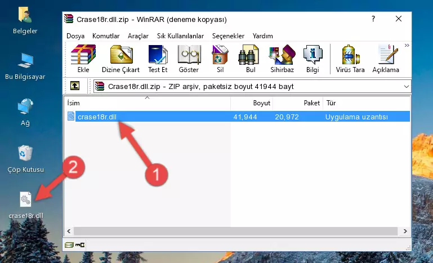The height and width of the screenshot is (263, 433).
Task: Select crase18r.dll in the archive list
Action: (238, 117)
